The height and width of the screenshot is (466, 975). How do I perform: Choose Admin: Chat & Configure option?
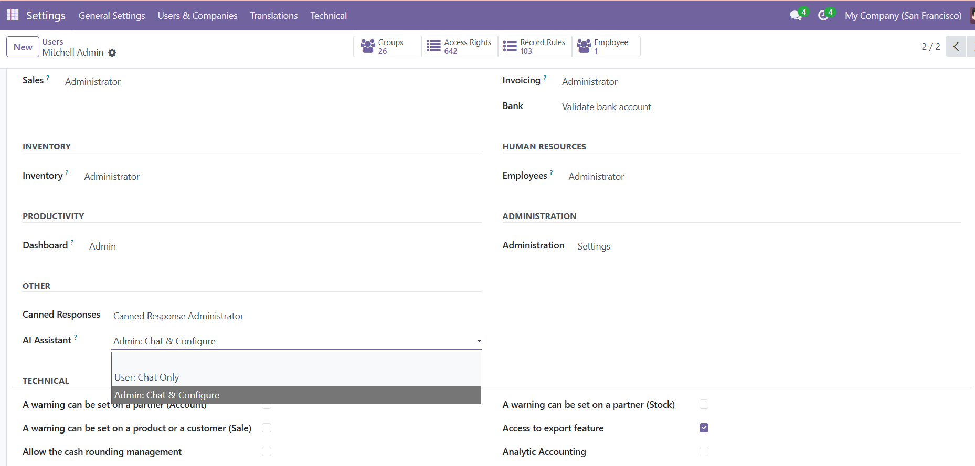167,395
